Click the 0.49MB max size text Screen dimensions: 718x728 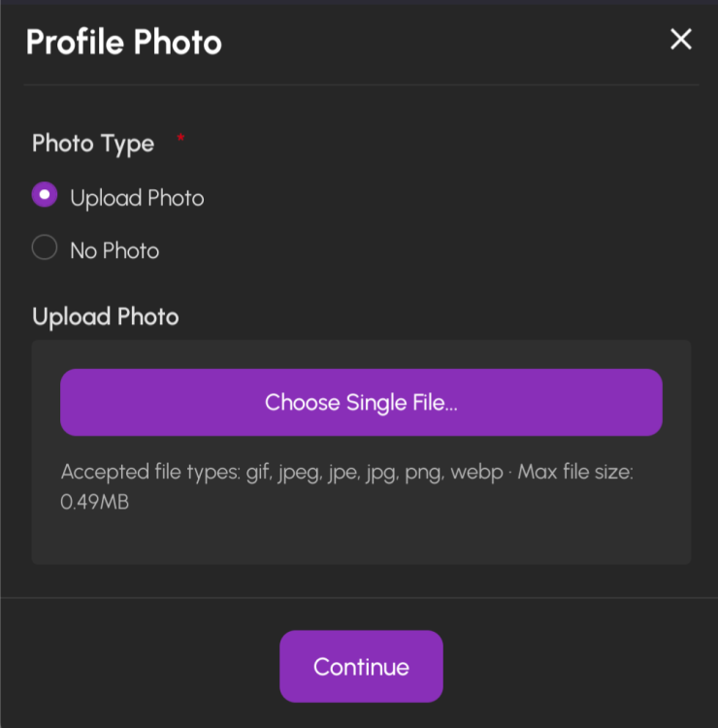click(94, 503)
